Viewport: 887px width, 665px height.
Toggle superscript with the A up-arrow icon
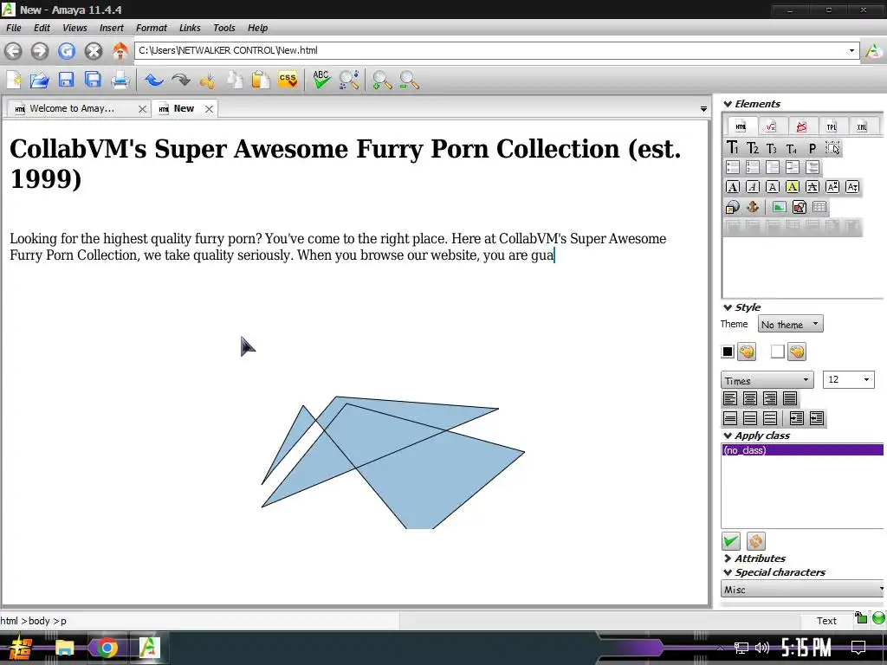[x=832, y=187]
